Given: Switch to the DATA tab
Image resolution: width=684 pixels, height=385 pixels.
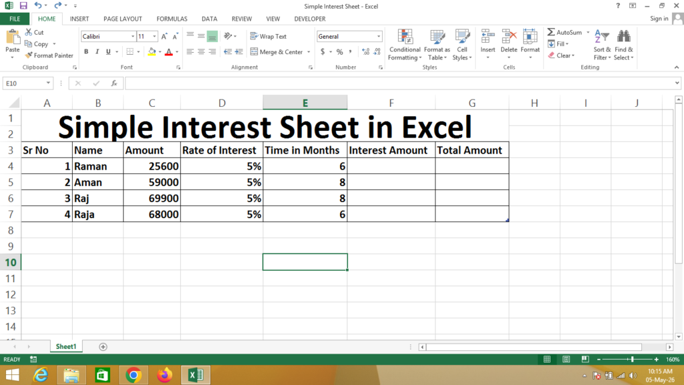Looking at the screenshot, I should (209, 19).
